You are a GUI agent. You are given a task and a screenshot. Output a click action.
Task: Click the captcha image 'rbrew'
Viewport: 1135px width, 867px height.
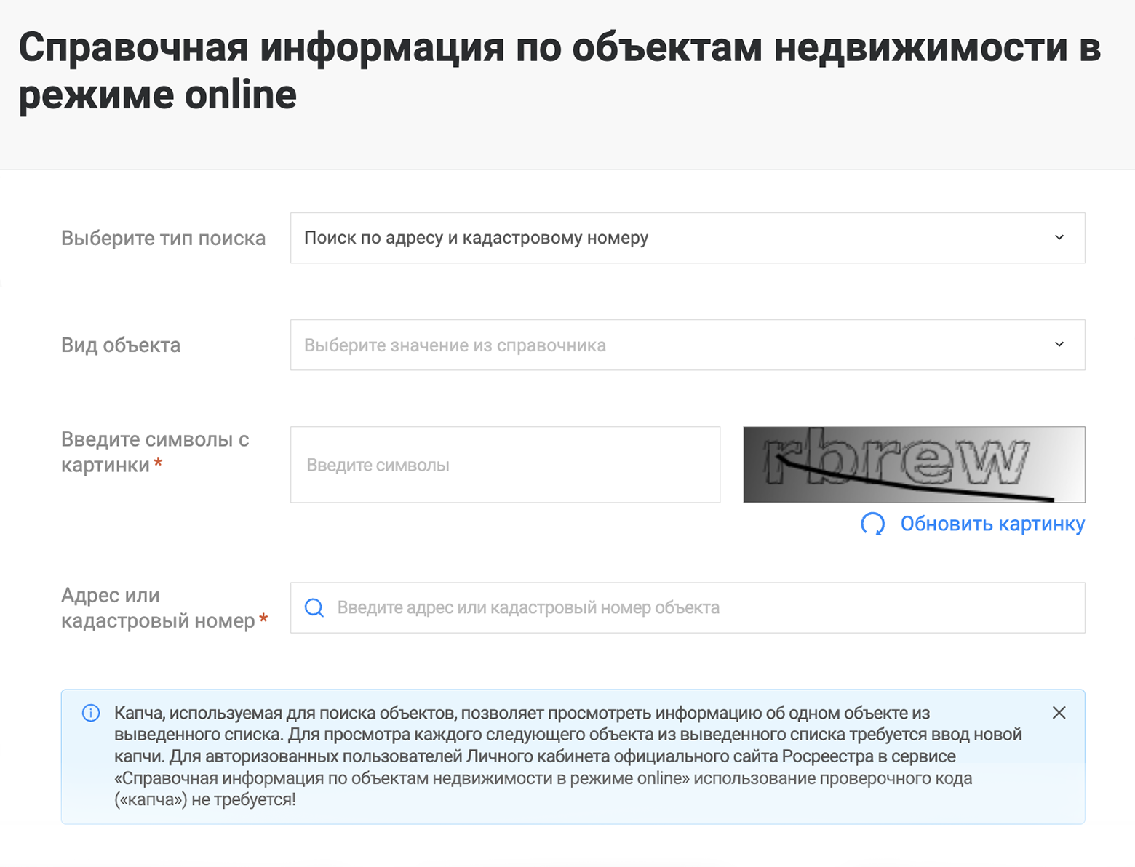click(x=914, y=465)
